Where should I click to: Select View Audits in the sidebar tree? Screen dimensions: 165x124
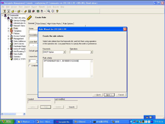tap(18, 54)
